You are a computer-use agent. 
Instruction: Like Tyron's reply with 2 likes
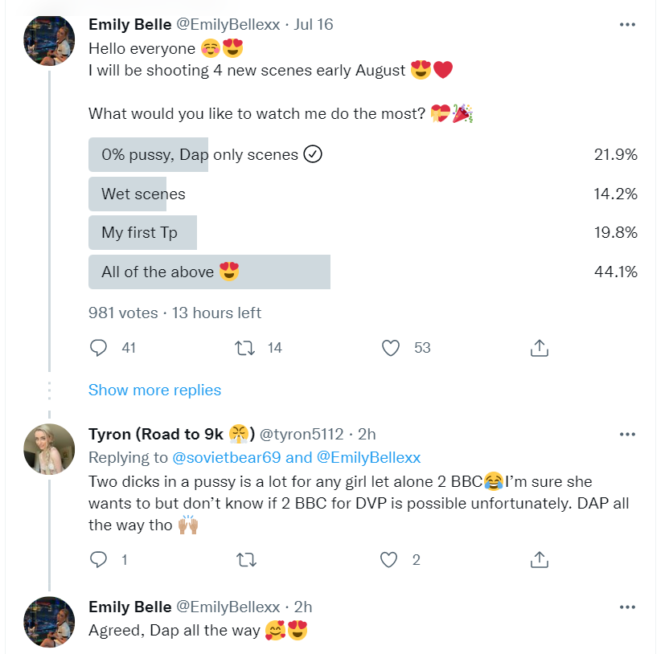point(391,560)
